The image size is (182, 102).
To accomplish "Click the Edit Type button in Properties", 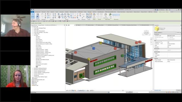I will coord(179,33).
